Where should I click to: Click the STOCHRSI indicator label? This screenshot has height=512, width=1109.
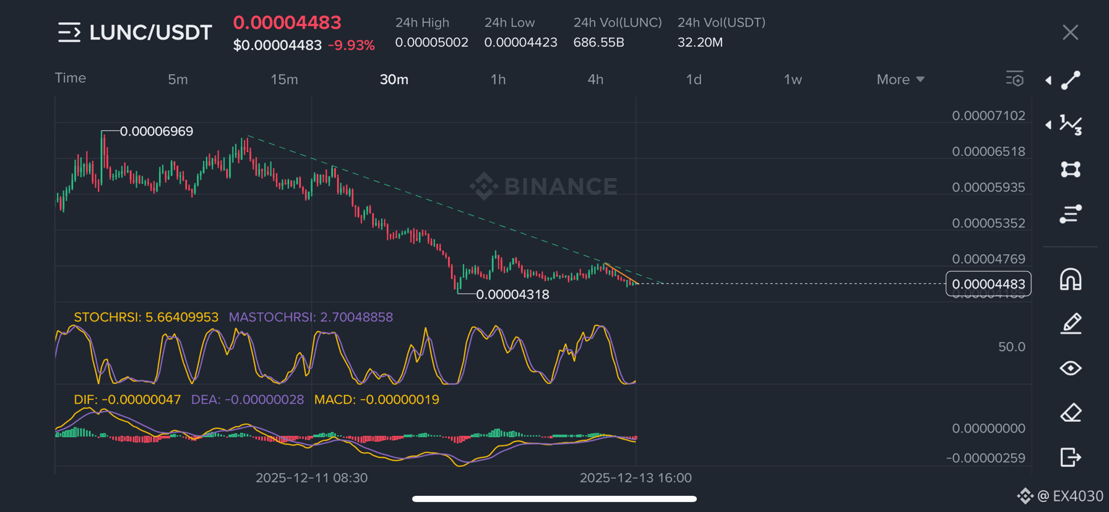coord(146,317)
